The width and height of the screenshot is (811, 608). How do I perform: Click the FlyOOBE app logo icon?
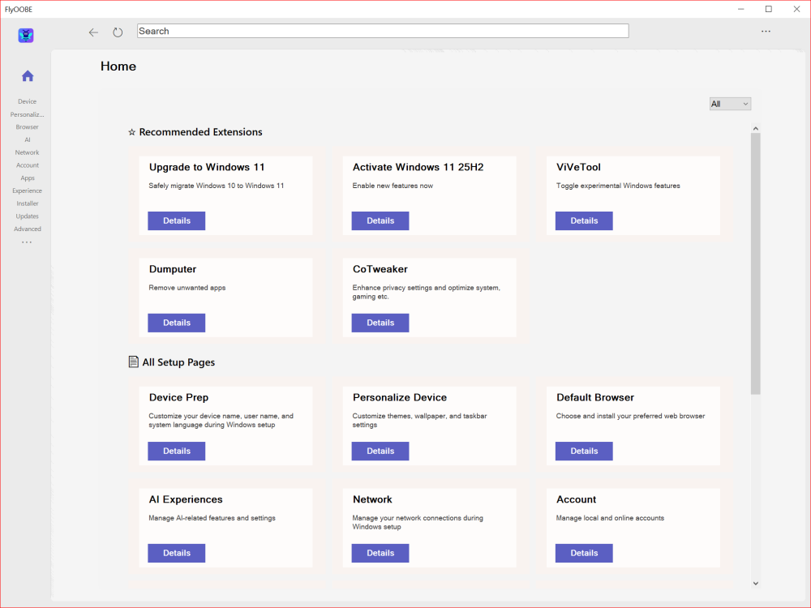point(26,35)
